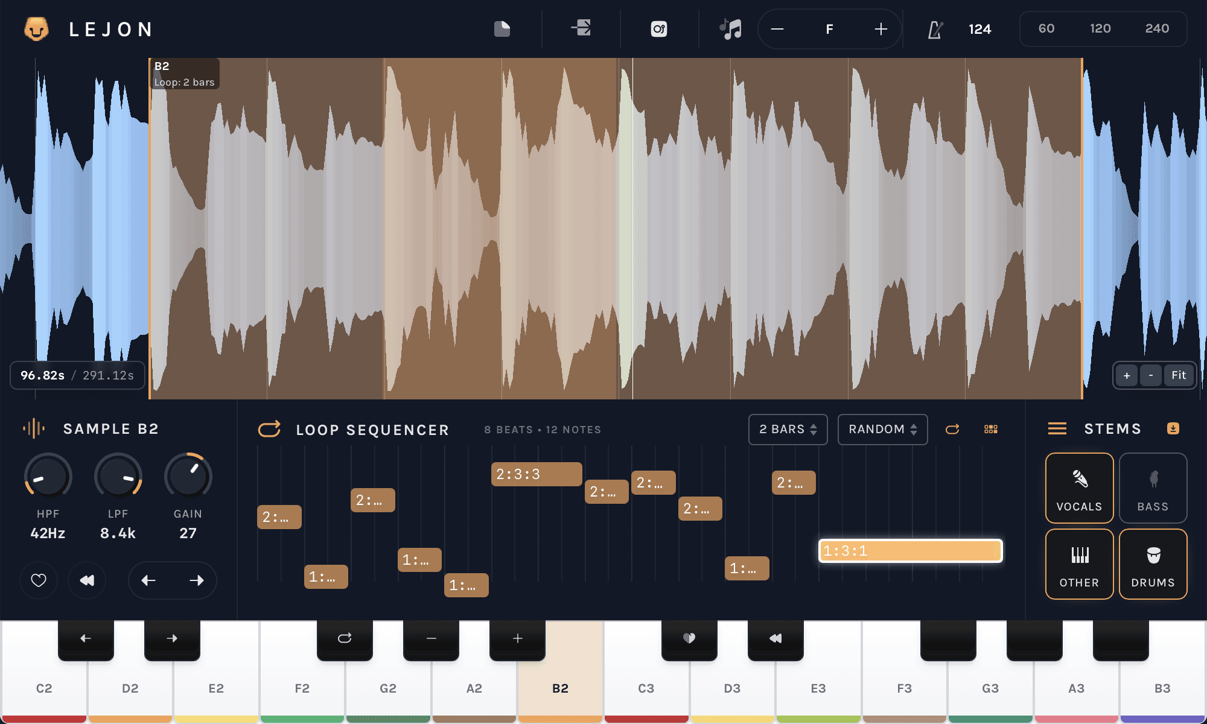
Task: Add sample to favorites with the heart button
Action: pyautogui.click(x=38, y=580)
